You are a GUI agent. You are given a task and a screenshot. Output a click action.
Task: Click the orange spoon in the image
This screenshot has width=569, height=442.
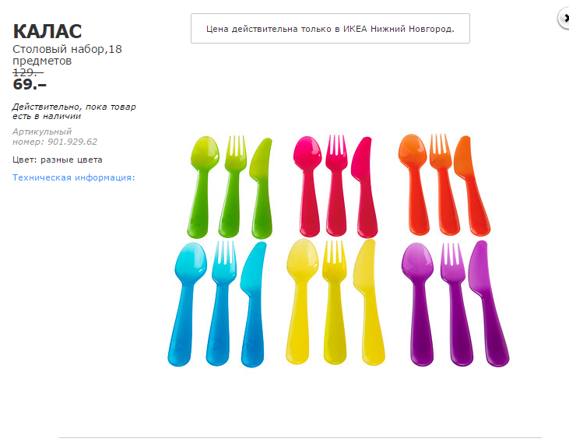click(x=414, y=184)
